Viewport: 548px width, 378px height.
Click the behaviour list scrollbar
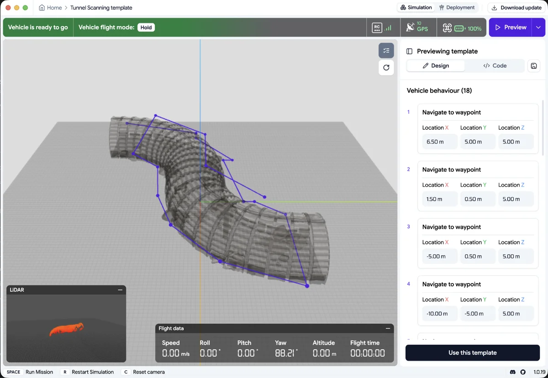543,128
